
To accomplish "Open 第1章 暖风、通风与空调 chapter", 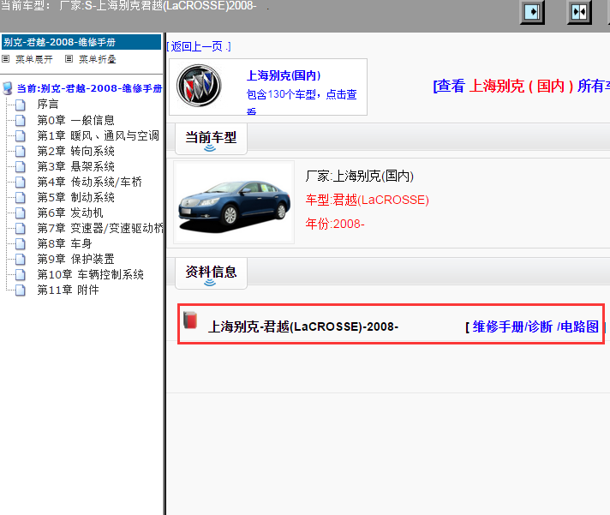I will (98, 135).
